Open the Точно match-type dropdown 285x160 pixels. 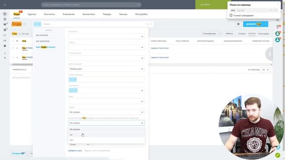(79, 144)
